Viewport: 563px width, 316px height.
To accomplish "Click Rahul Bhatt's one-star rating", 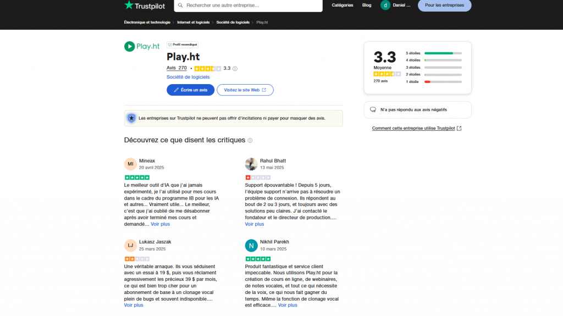I will [x=258, y=178].
